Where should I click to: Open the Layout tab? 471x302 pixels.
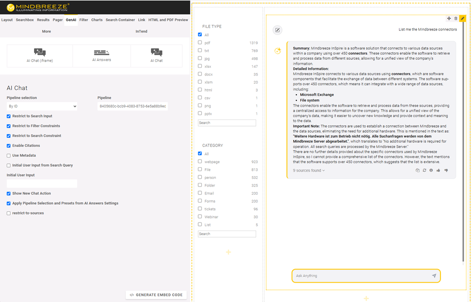coord(7,20)
